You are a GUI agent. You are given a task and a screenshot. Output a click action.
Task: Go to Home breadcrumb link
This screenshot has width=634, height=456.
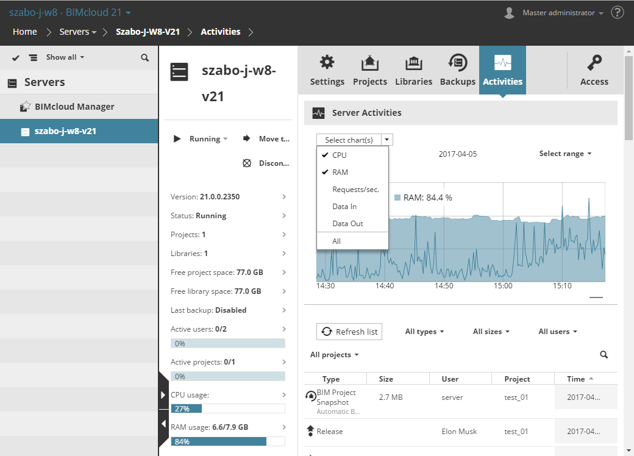coord(25,32)
